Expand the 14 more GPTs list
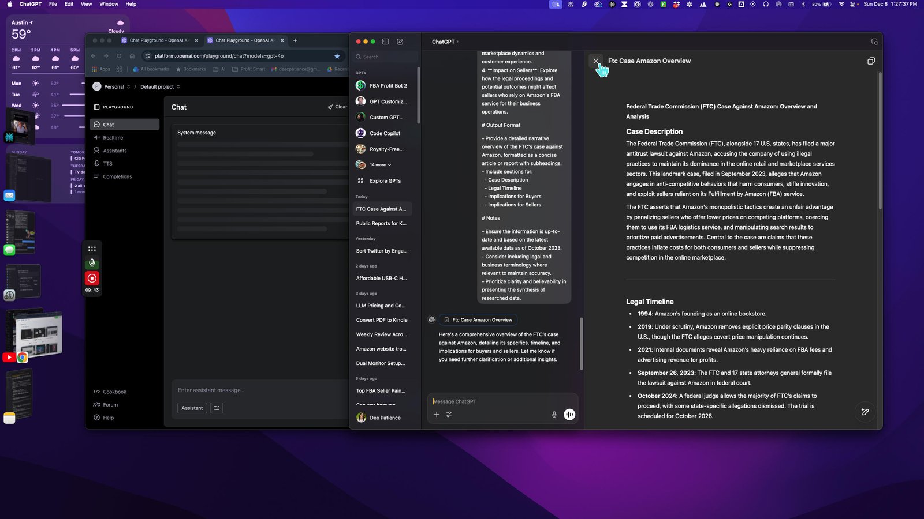 point(381,165)
